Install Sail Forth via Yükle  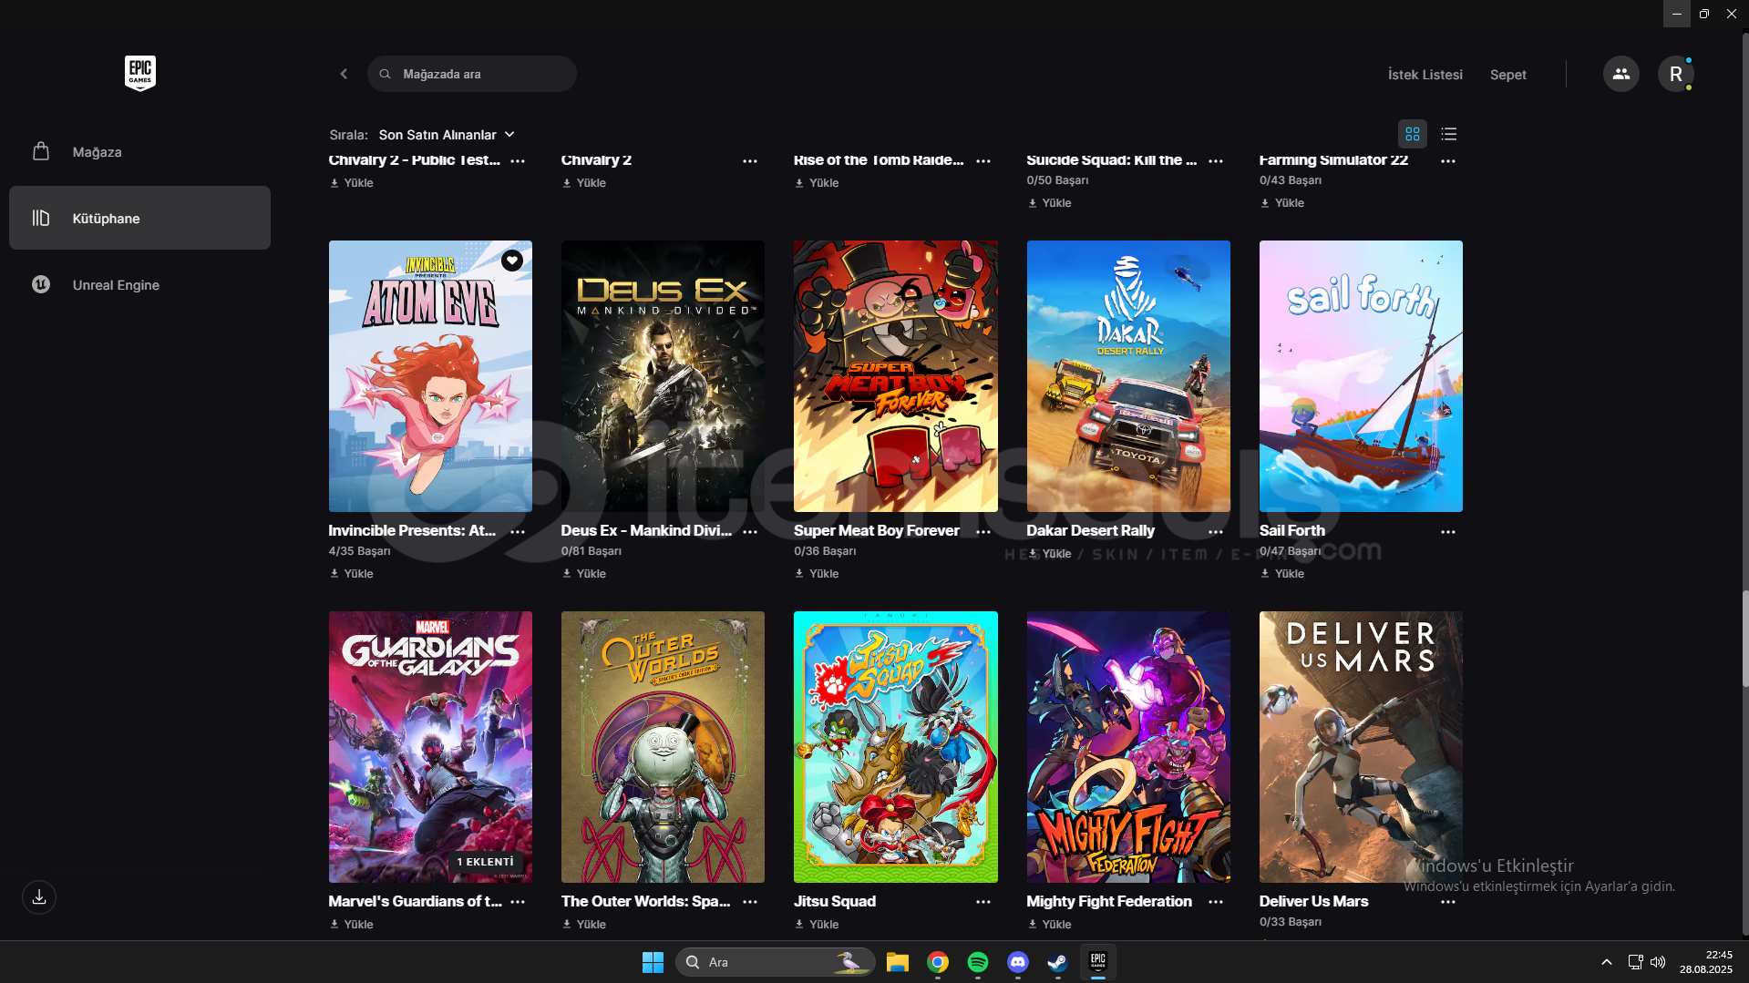click(1281, 574)
